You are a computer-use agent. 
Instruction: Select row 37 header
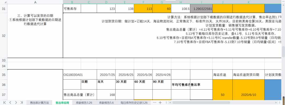(4, 95)
